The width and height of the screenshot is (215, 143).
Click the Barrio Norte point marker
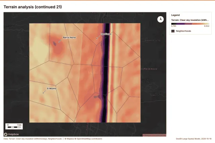tap(59, 42)
